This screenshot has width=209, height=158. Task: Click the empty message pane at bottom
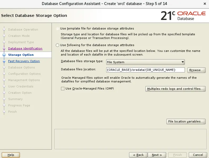tap(130, 139)
